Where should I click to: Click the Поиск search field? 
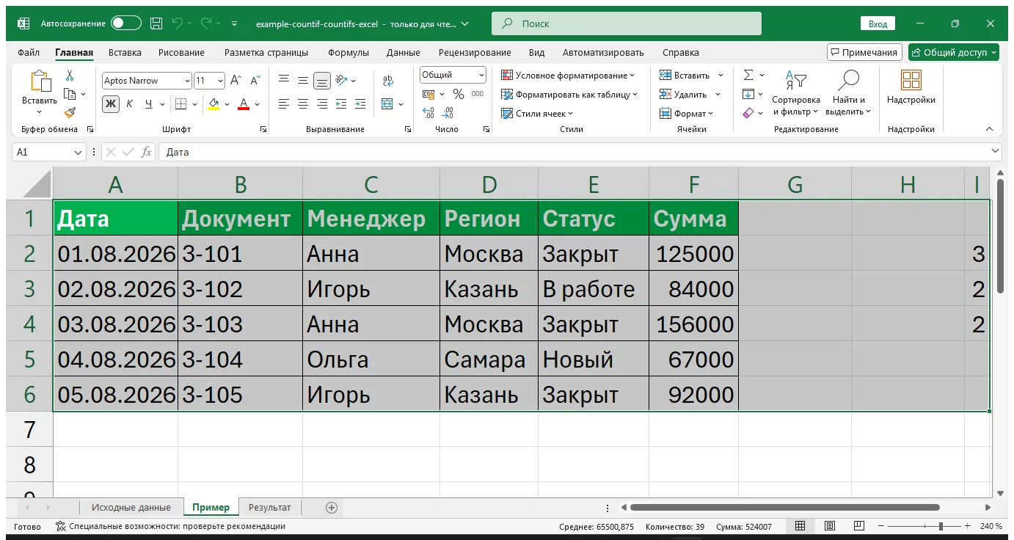tap(627, 23)
